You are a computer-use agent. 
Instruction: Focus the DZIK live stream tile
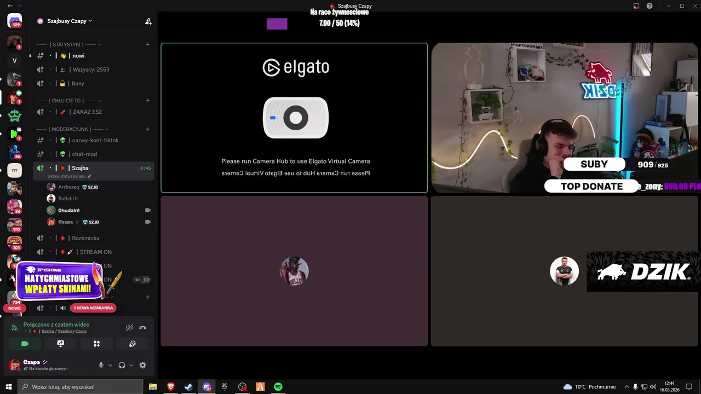[x=566, y=118]
